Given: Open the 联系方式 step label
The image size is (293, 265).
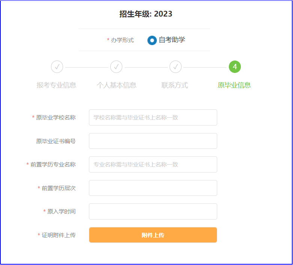Looking at the screenshot, I should click(175, 85).
